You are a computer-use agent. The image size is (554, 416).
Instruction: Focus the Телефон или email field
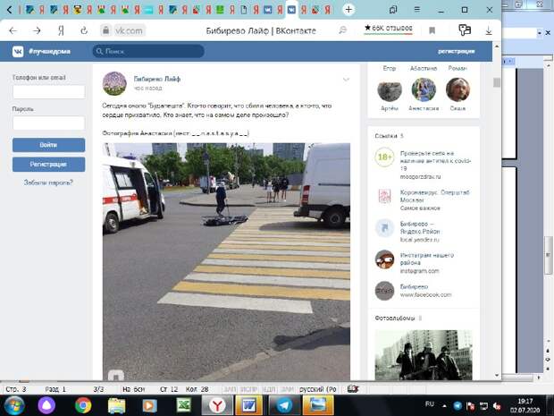[49, 91]
